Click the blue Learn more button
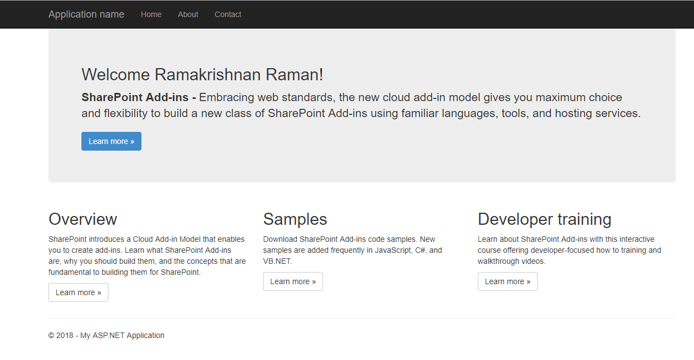 click(111, 141)
